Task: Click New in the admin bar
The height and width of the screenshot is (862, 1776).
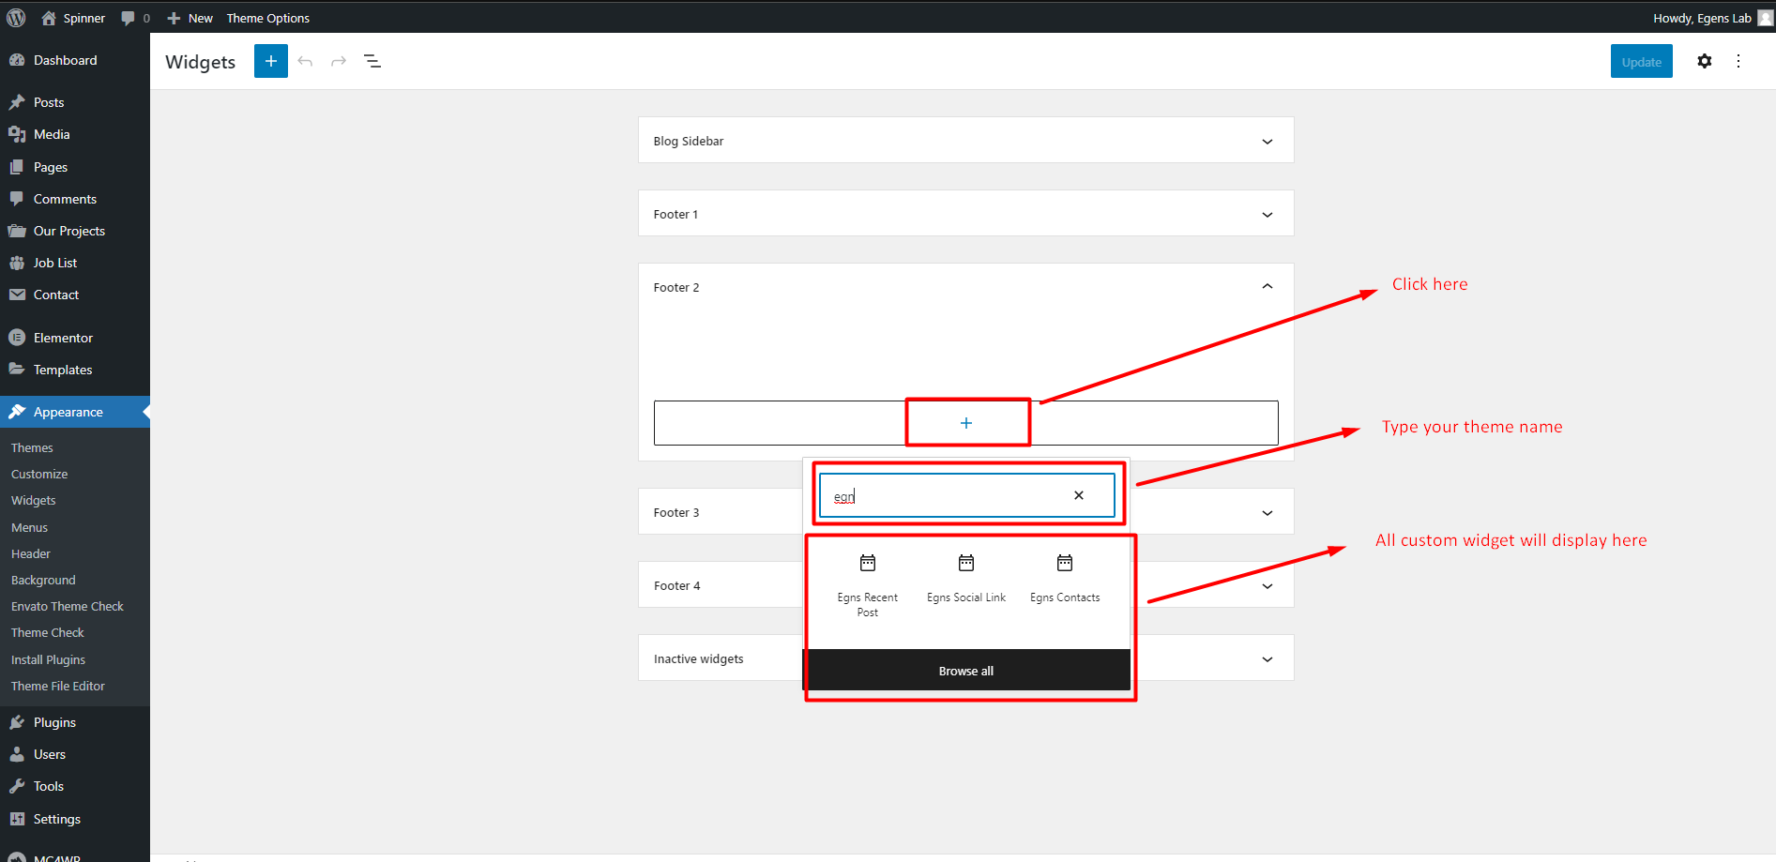Action: pos(190,18)
